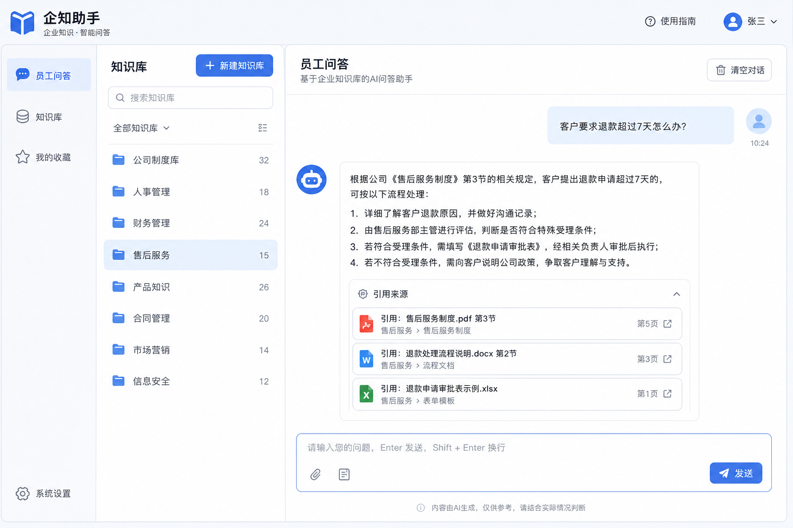Image resolution: width=793 pixels, height=528 pixels.
Task: Select the 信息安全 folder
Action: [x=191, y=382]
